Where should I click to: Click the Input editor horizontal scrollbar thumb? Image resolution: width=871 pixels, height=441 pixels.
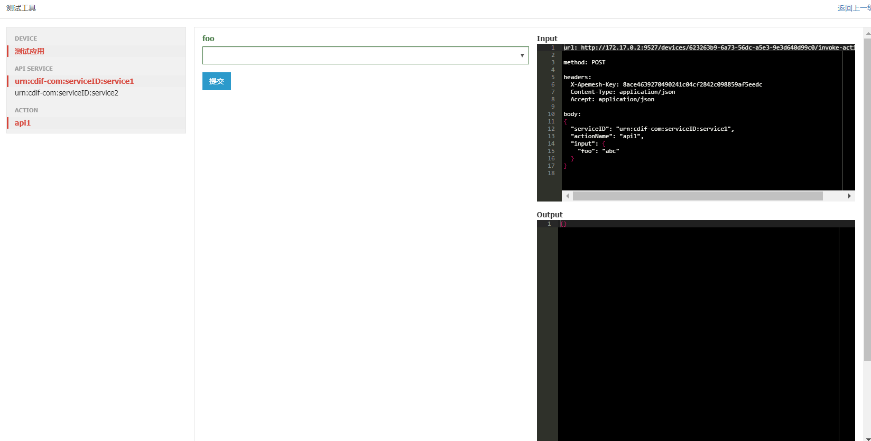pyautogui.click(x=698, y=196)
